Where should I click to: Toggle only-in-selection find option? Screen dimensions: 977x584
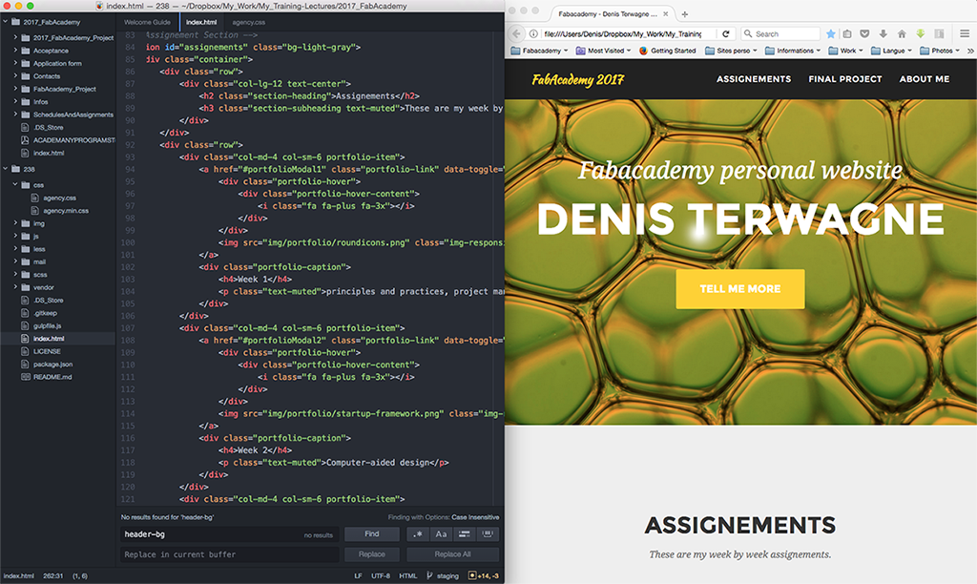[465, 534]
